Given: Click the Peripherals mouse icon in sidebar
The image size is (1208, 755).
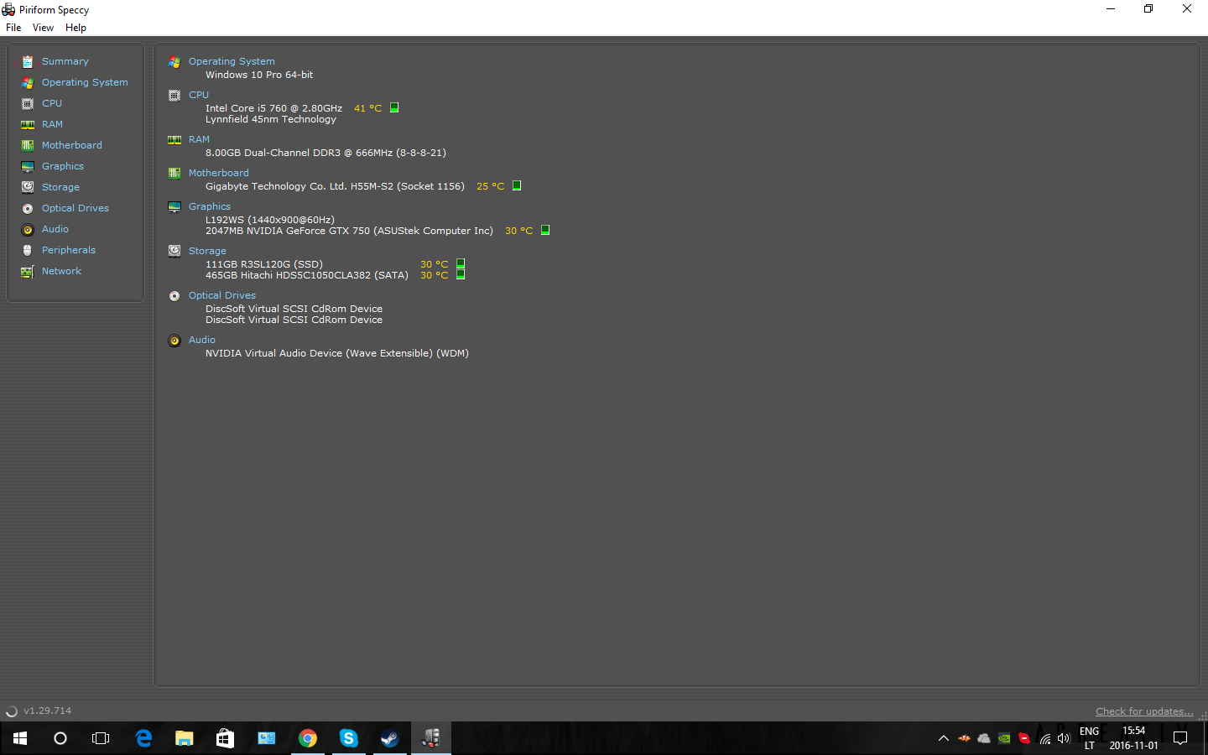Looking at the screenshot, I should 28,250.
